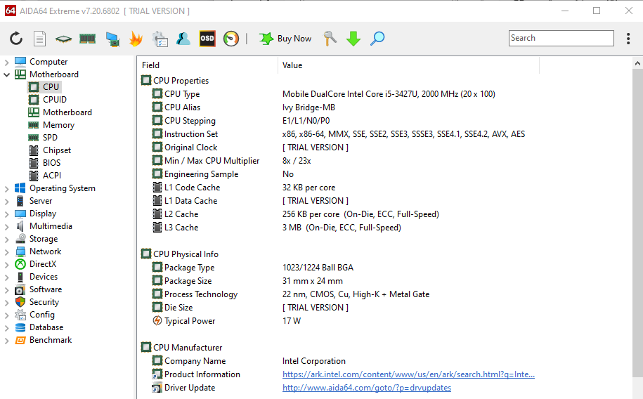This screenshot has height=399, width=643.
Task: Click the Operating System Windows logo icon
Action: (20, 188)
